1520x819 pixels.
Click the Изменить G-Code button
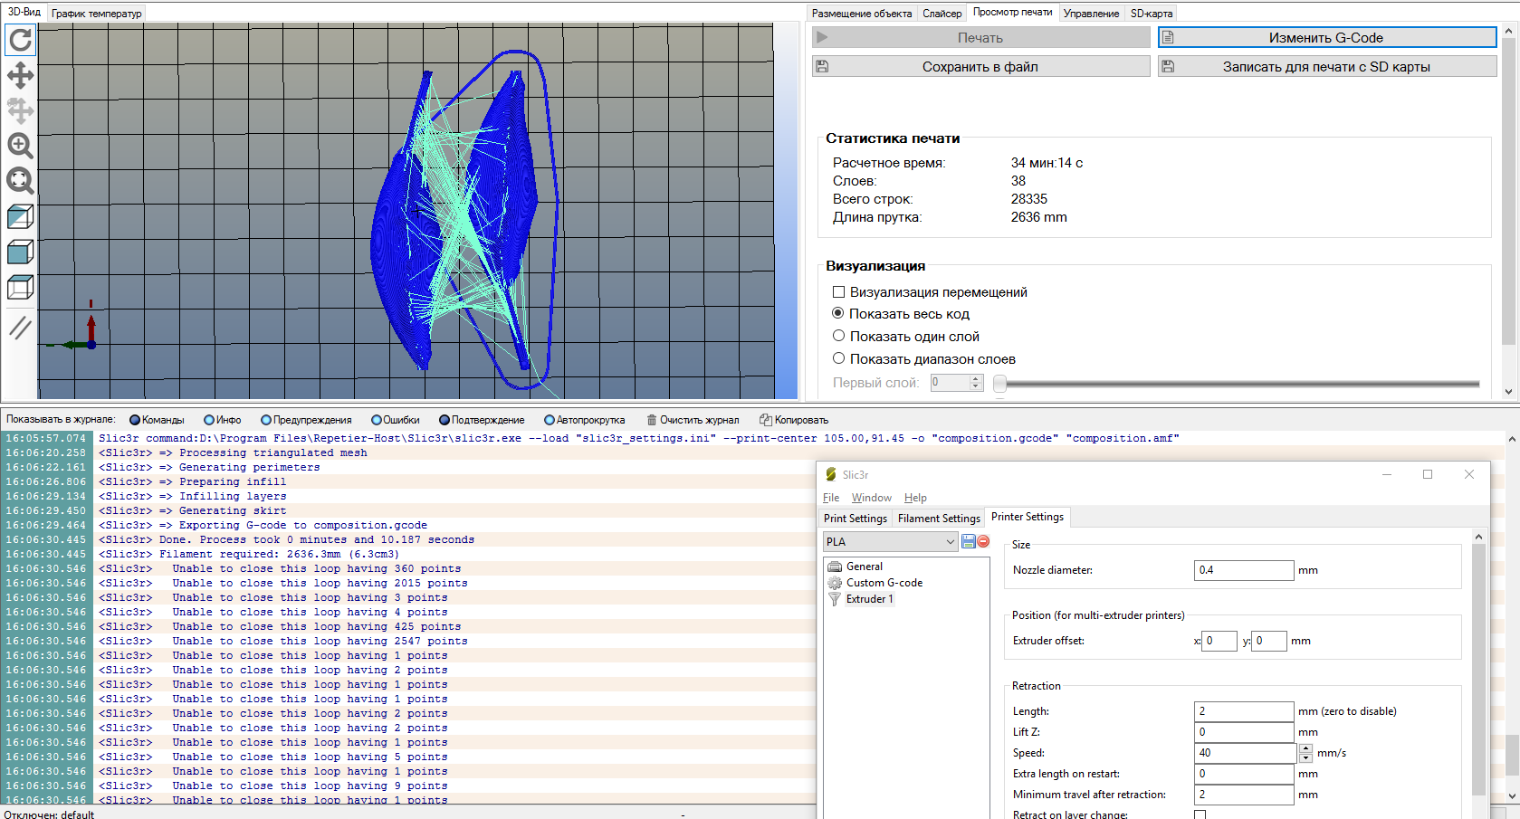1326,38
